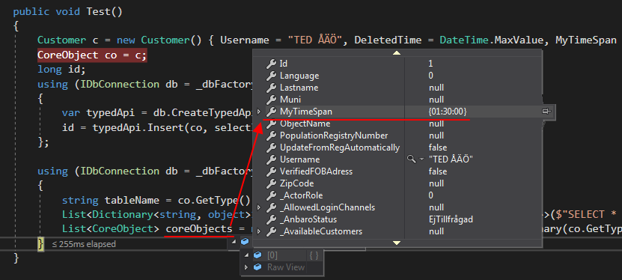Viewport: 622px width, 280px height.
Task: Open text visualizer magnifier for Username
Action: 411,159
